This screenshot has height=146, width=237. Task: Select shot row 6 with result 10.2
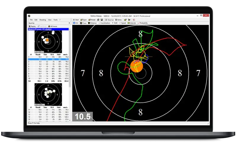tap(48, 69)
